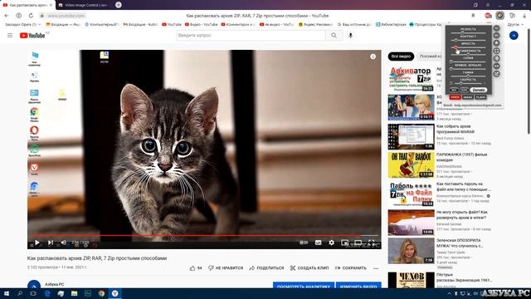Image resolution: width=531 pixels, height=299 pixels.
Task: Open the three-dot more actions menu
Action: pyautogui.click(x=376, y=268)
